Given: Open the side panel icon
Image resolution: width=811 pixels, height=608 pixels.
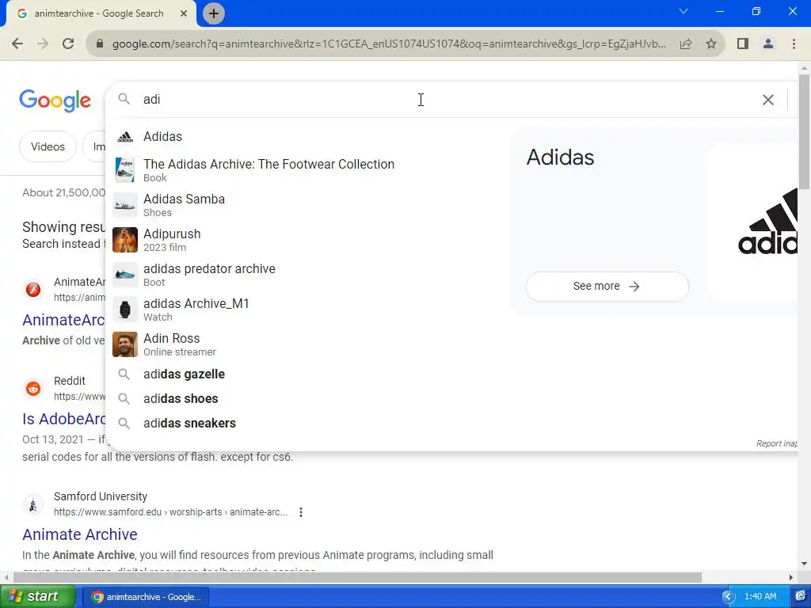Looking at the screenshot, I should 743,44.
